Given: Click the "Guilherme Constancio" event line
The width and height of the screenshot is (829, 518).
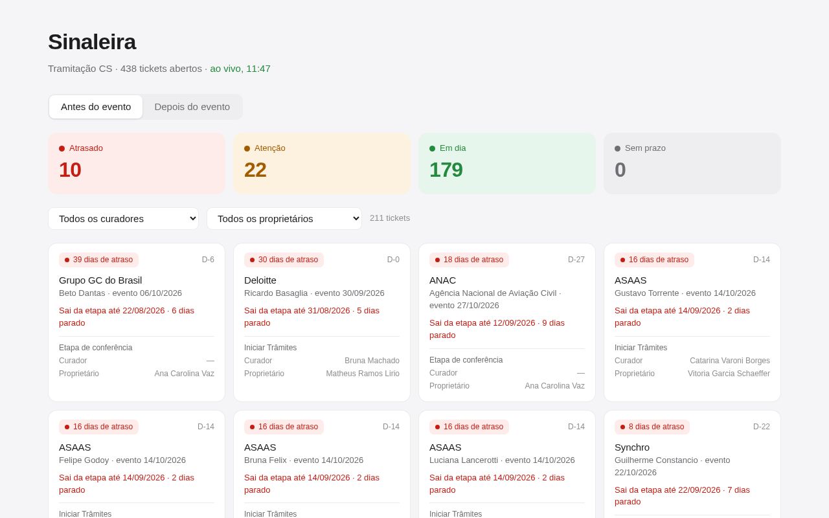Looking at the screenshot, I should (x=672, y=466).
